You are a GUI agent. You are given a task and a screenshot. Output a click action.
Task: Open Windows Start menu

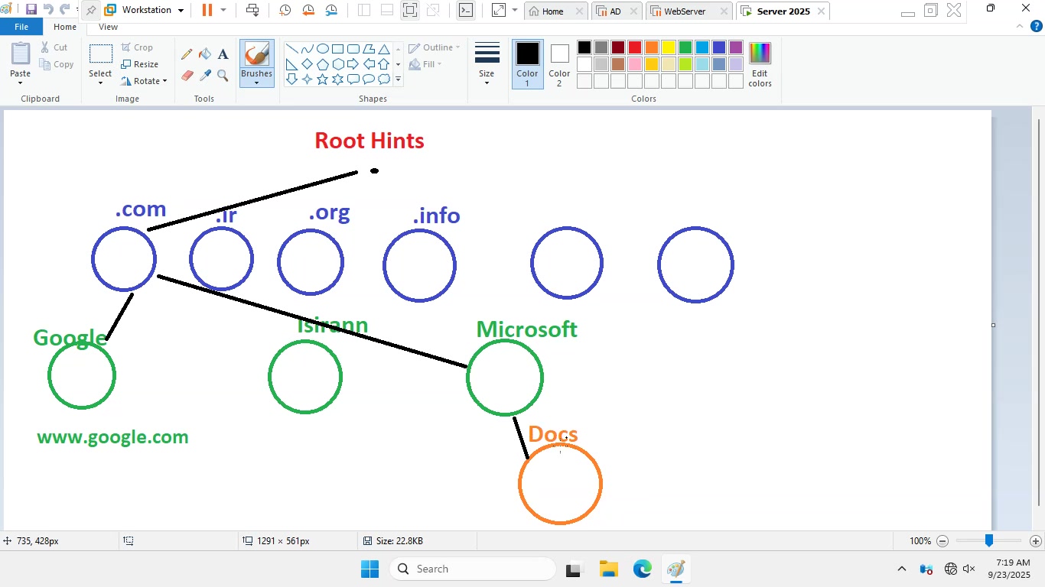pos(369,569)
